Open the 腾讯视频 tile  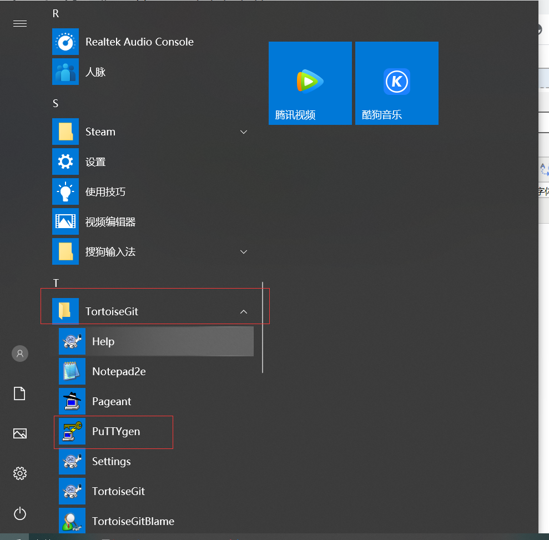click(x=310, y=83)
